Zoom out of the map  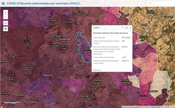pyautogui.click(x=6, y=17)
